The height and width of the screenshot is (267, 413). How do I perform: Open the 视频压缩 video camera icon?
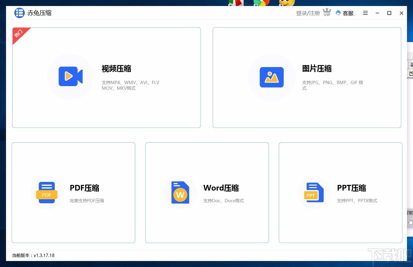(x=71, y=77)
